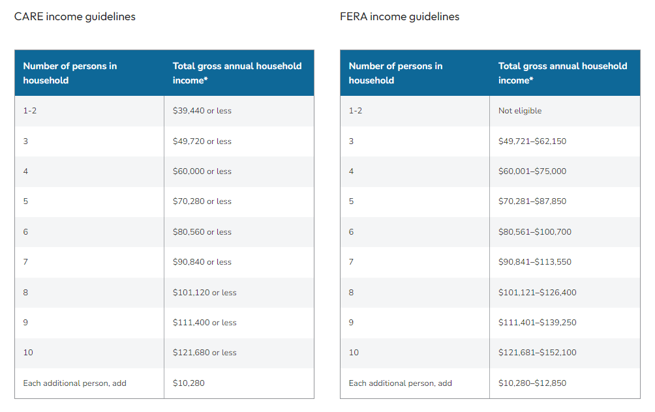Click the FERA income guidelines heading
Image resolution: width=655 pixels, height=412 pixels.
(399, 17)
